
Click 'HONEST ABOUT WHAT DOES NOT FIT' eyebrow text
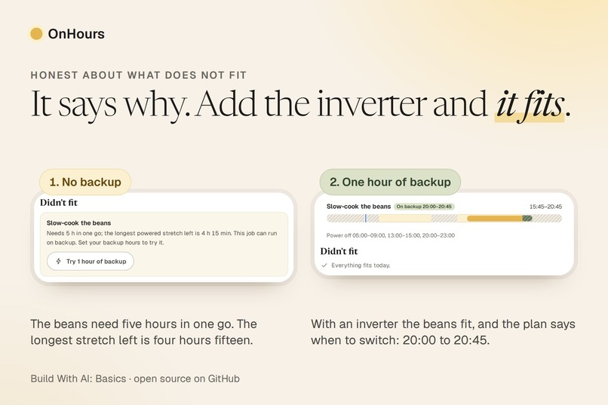click(x=139, y=75)
